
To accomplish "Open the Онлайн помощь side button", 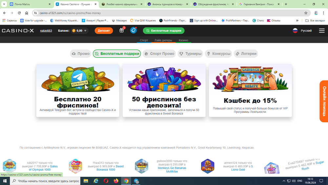I will point(324,101).
